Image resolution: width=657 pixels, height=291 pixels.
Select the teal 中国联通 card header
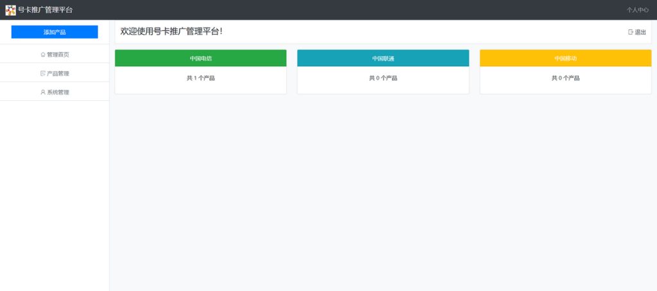click(383, 58)
